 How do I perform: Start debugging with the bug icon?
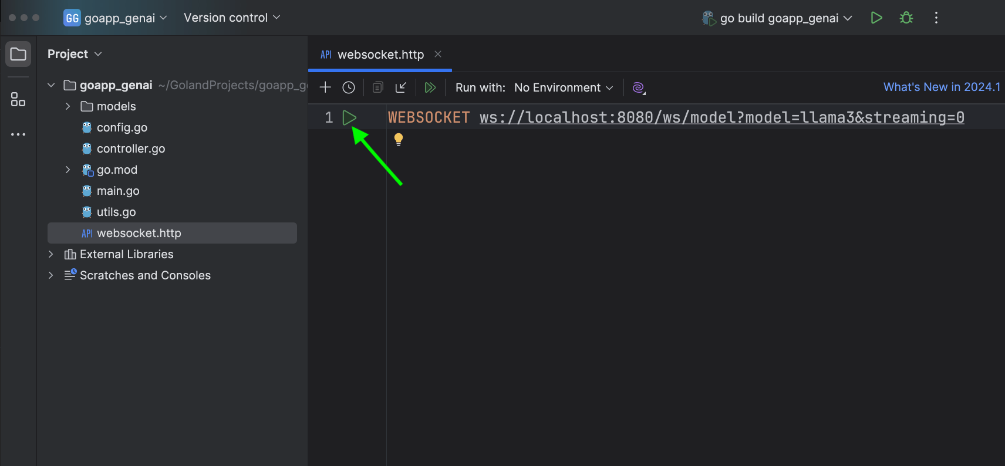pyautogui.click(x=906, y=18)
